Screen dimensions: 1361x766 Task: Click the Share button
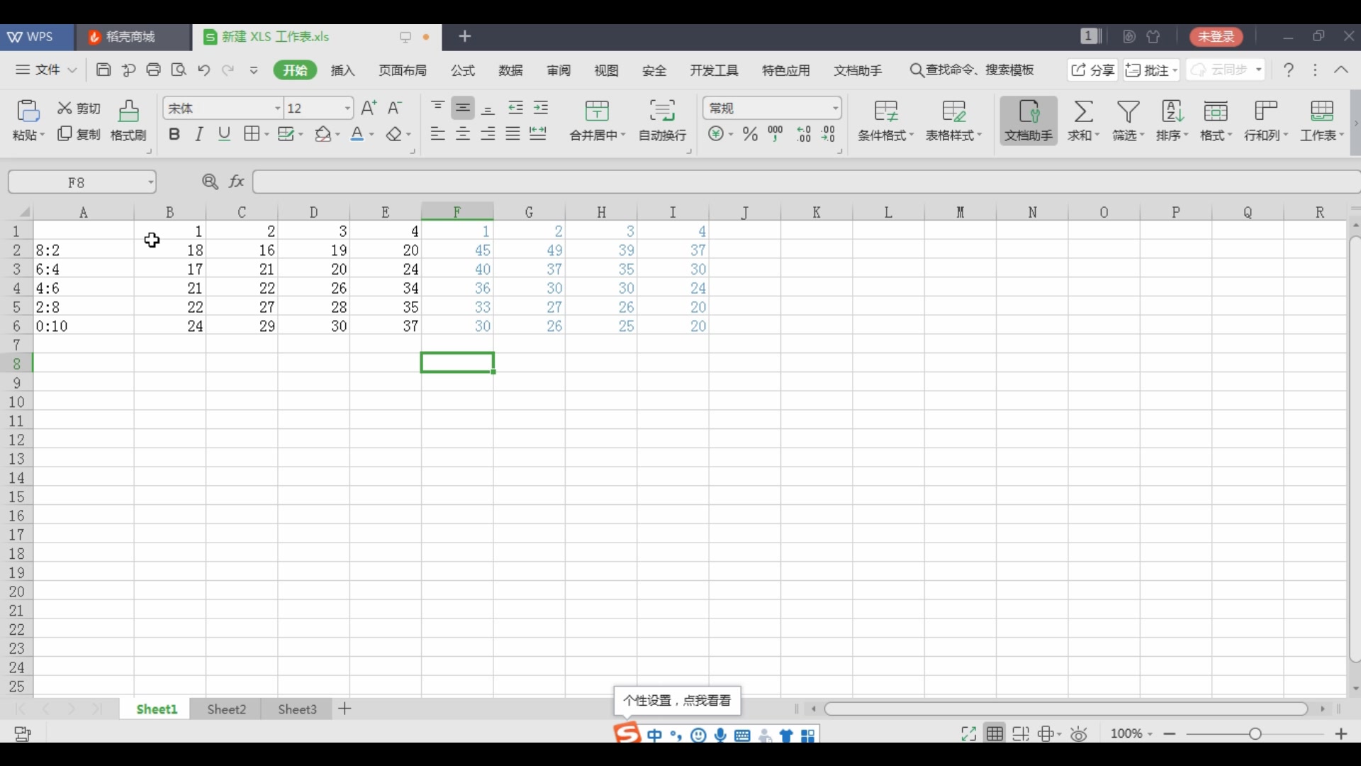pyautogui.click(x=1092, y=70)
